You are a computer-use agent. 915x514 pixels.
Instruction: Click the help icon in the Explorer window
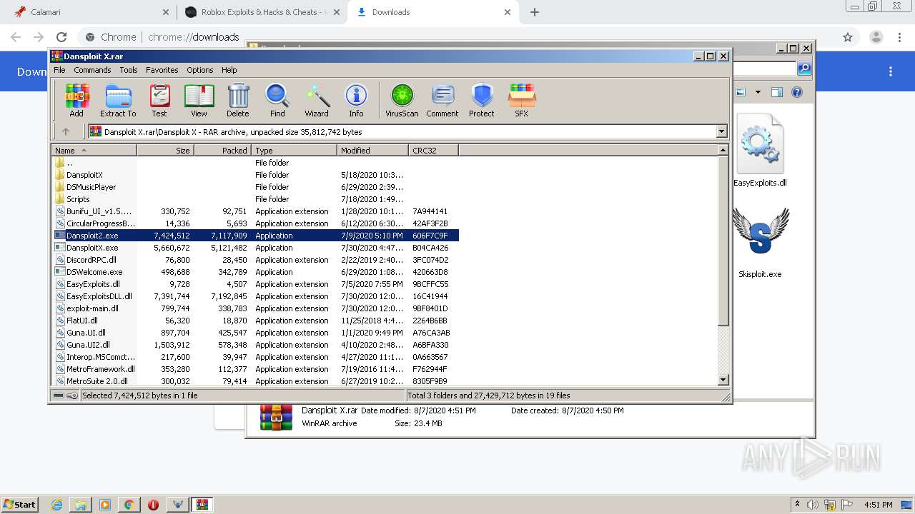797,92
